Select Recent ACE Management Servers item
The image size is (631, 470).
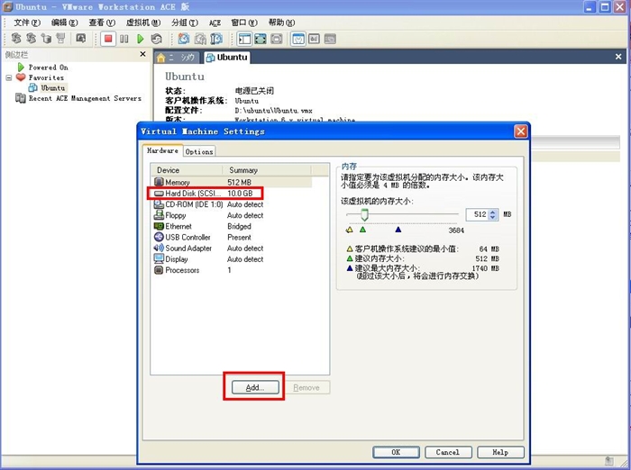[x=85, y=98]
